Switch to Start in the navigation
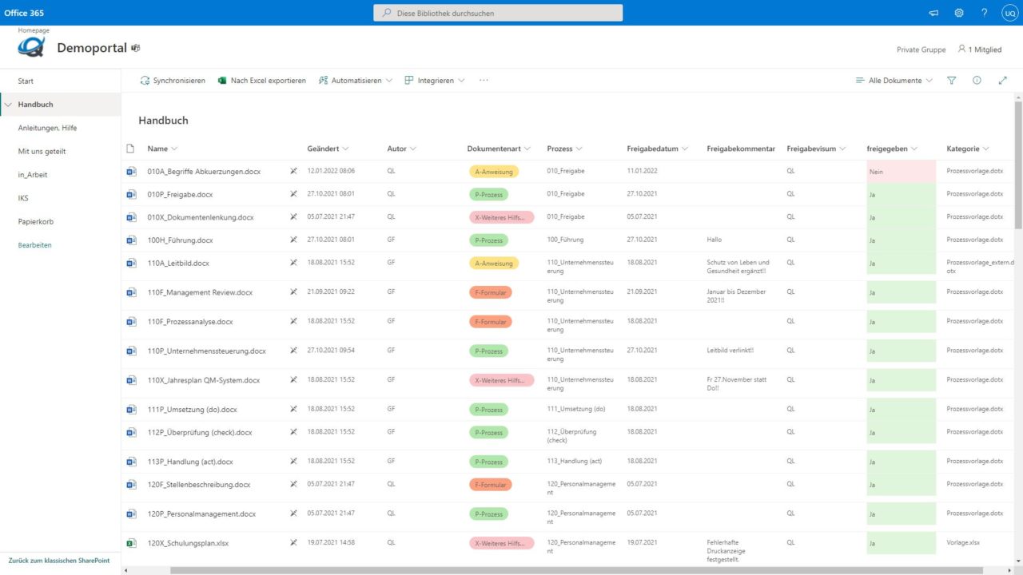Viewport: 1023px width, 575px height. 26,81
